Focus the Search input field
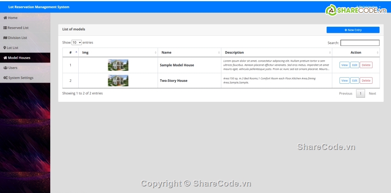Image resolution: width=391 pixels, height=193 pixels. click(360, 43)
